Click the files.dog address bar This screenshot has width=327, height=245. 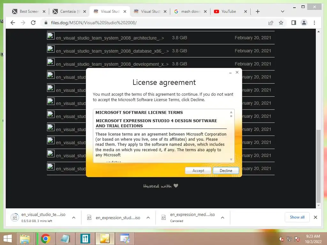[x=154, y=23]
